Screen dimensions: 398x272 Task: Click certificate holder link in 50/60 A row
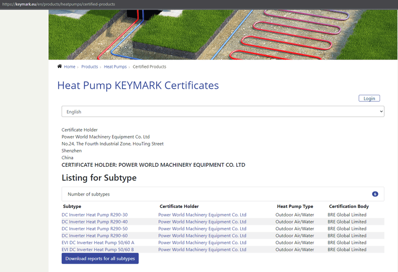pos(202,243)
